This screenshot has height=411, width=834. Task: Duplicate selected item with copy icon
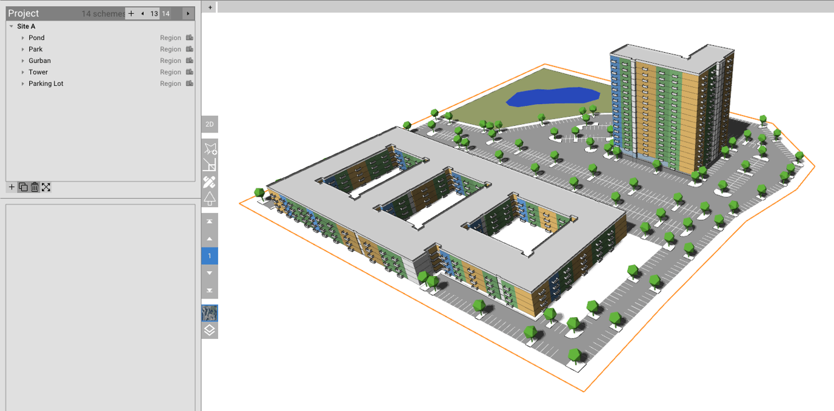pos(23,188)
